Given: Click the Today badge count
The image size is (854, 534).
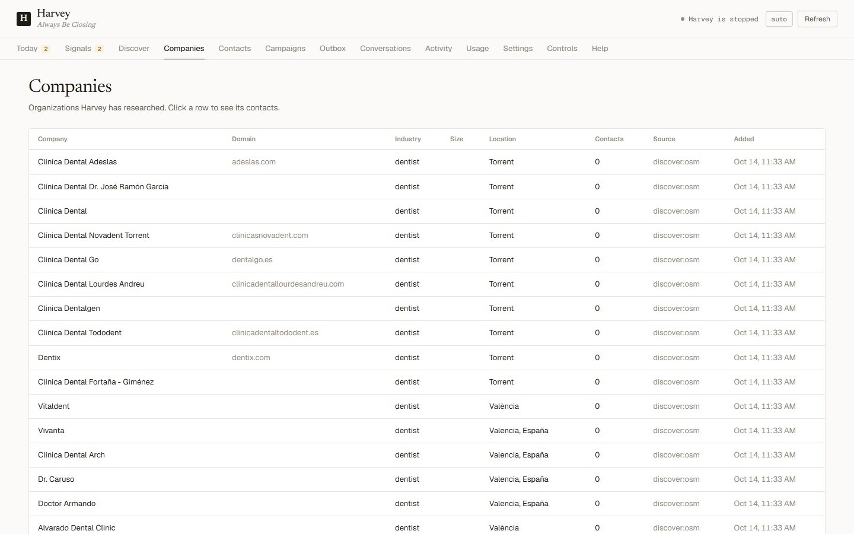Looking at the screenshot, I should point(46,49).
